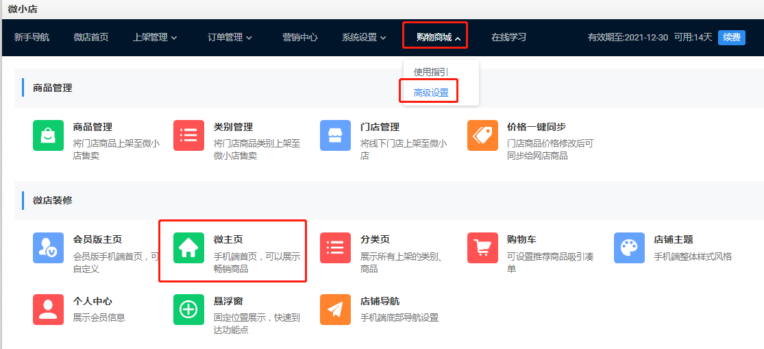Open the 悬浮窗 green plus icon
The image size is (764, 349).
pyautogui.click(x=188, y=309)
